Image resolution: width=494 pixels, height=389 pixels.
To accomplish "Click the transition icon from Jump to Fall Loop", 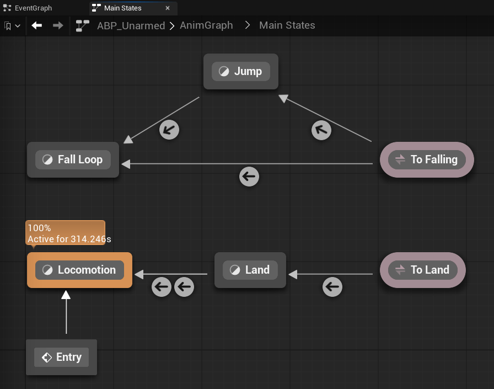I will tap(169, 130).
